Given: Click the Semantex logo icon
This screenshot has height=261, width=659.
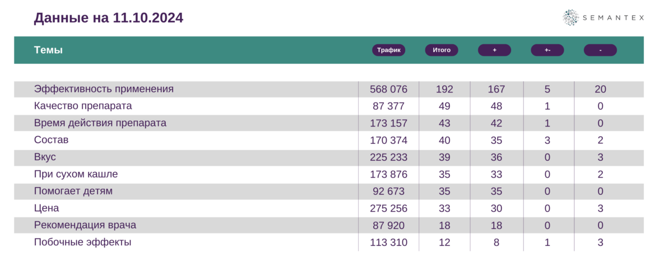Looking at the screenshot, I should (x=570, y=18).
